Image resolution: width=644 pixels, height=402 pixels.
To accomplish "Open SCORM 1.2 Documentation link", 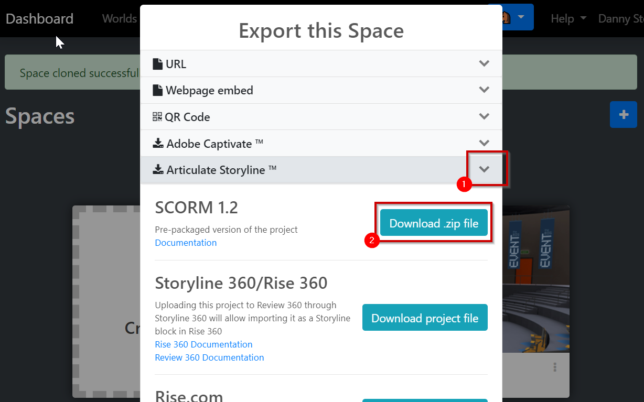I will 186,243.
